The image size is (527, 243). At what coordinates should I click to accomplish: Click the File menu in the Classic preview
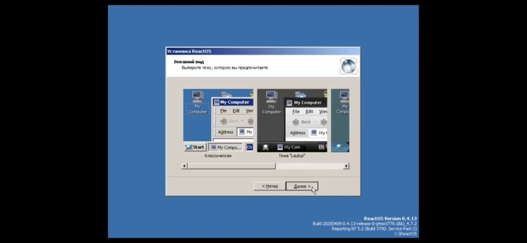[223, 111]
